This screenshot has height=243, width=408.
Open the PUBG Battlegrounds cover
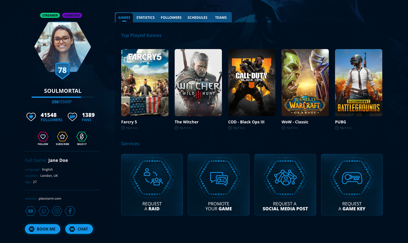tap(358, 83)
